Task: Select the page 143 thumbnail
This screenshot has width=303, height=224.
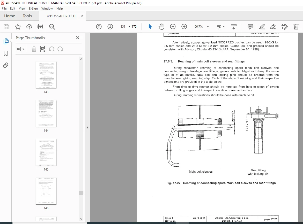Action: [46, 75]
